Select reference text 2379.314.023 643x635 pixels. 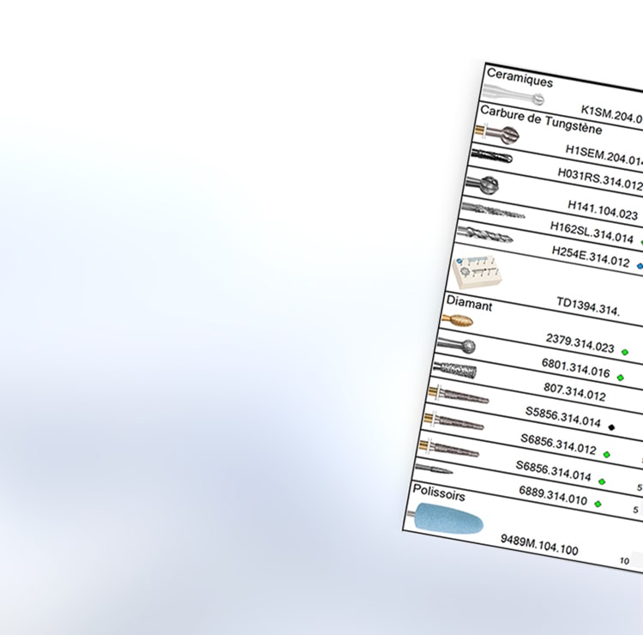(580, 343)
